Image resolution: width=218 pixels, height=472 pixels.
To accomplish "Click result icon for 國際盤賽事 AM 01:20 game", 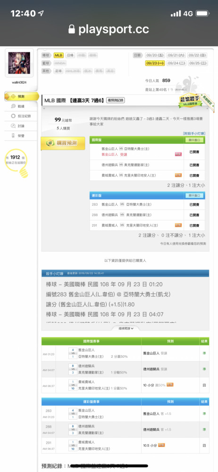I will (x=204, y=353).
